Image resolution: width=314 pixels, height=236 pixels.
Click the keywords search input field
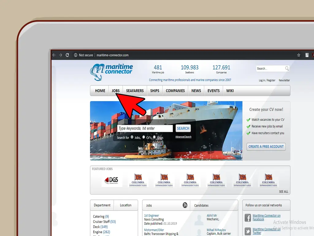coord(145,128)
